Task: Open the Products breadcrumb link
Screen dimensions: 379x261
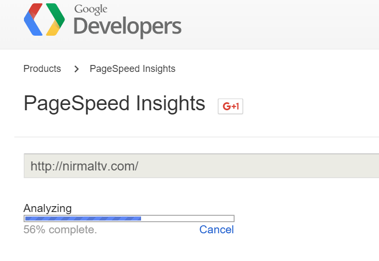Action: pyautogui.click(x=42, y=69)
